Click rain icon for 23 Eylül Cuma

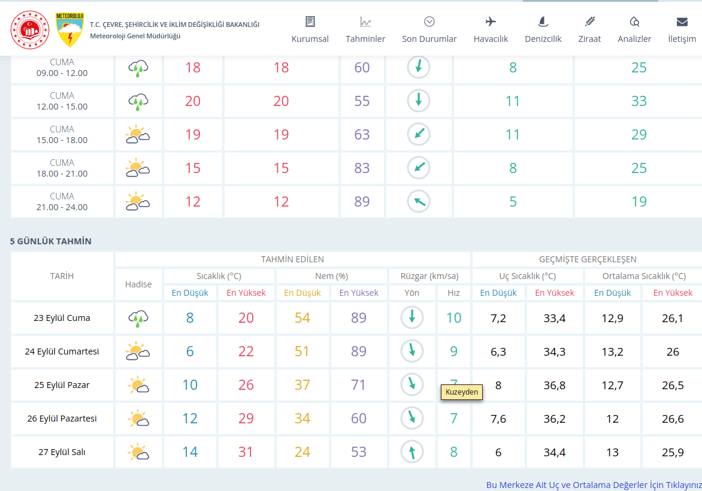point(138,318)
